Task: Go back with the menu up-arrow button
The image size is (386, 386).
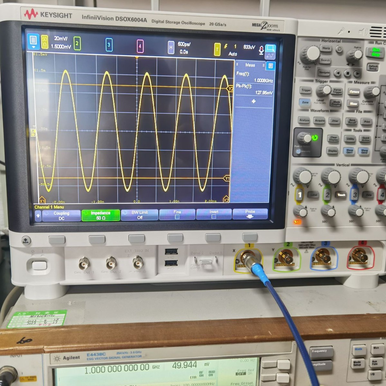Action: point(38,216)
